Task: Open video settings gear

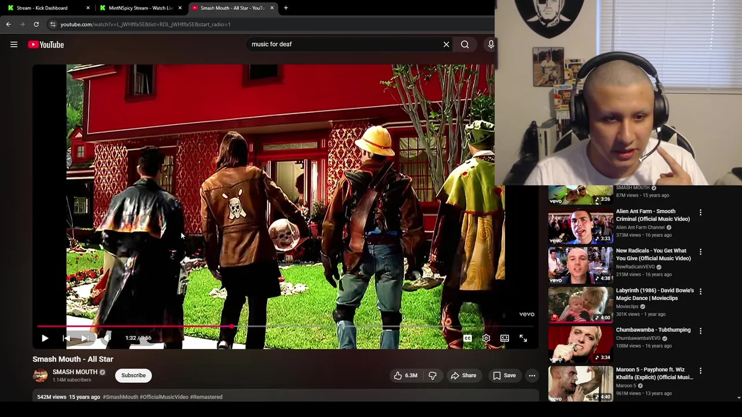Action: [x=486, y=338]
